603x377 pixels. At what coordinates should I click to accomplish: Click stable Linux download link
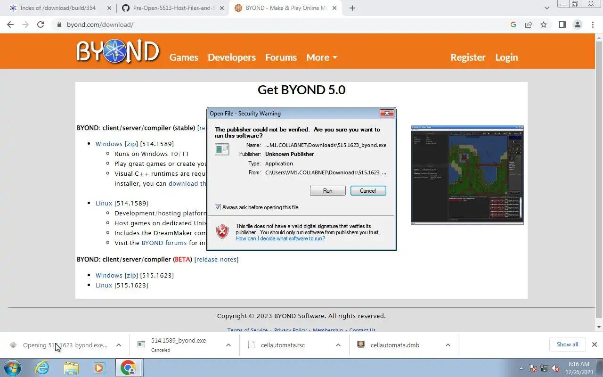coord(104,203)
